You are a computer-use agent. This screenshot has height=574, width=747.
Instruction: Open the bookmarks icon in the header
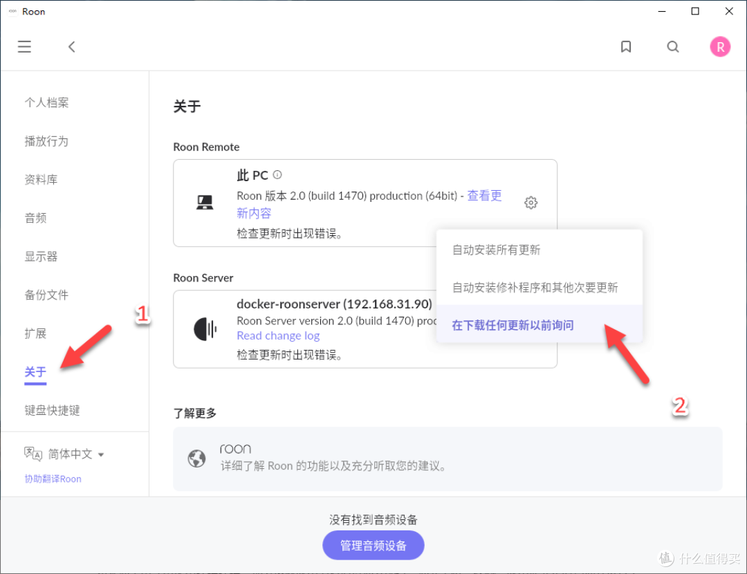tap(626, 46)
